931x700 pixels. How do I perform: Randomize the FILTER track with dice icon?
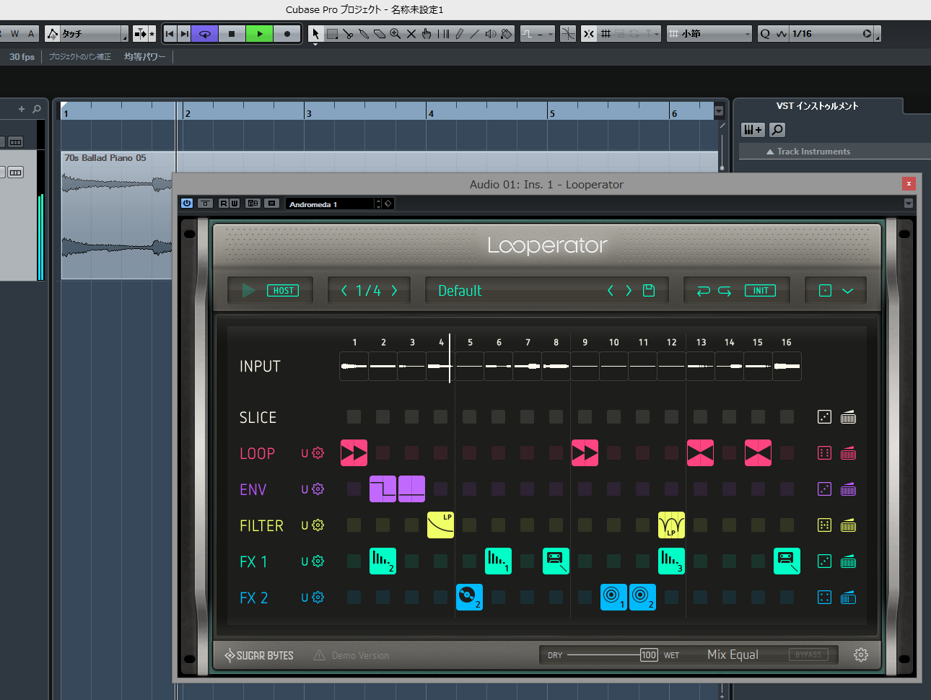[825, 525]
